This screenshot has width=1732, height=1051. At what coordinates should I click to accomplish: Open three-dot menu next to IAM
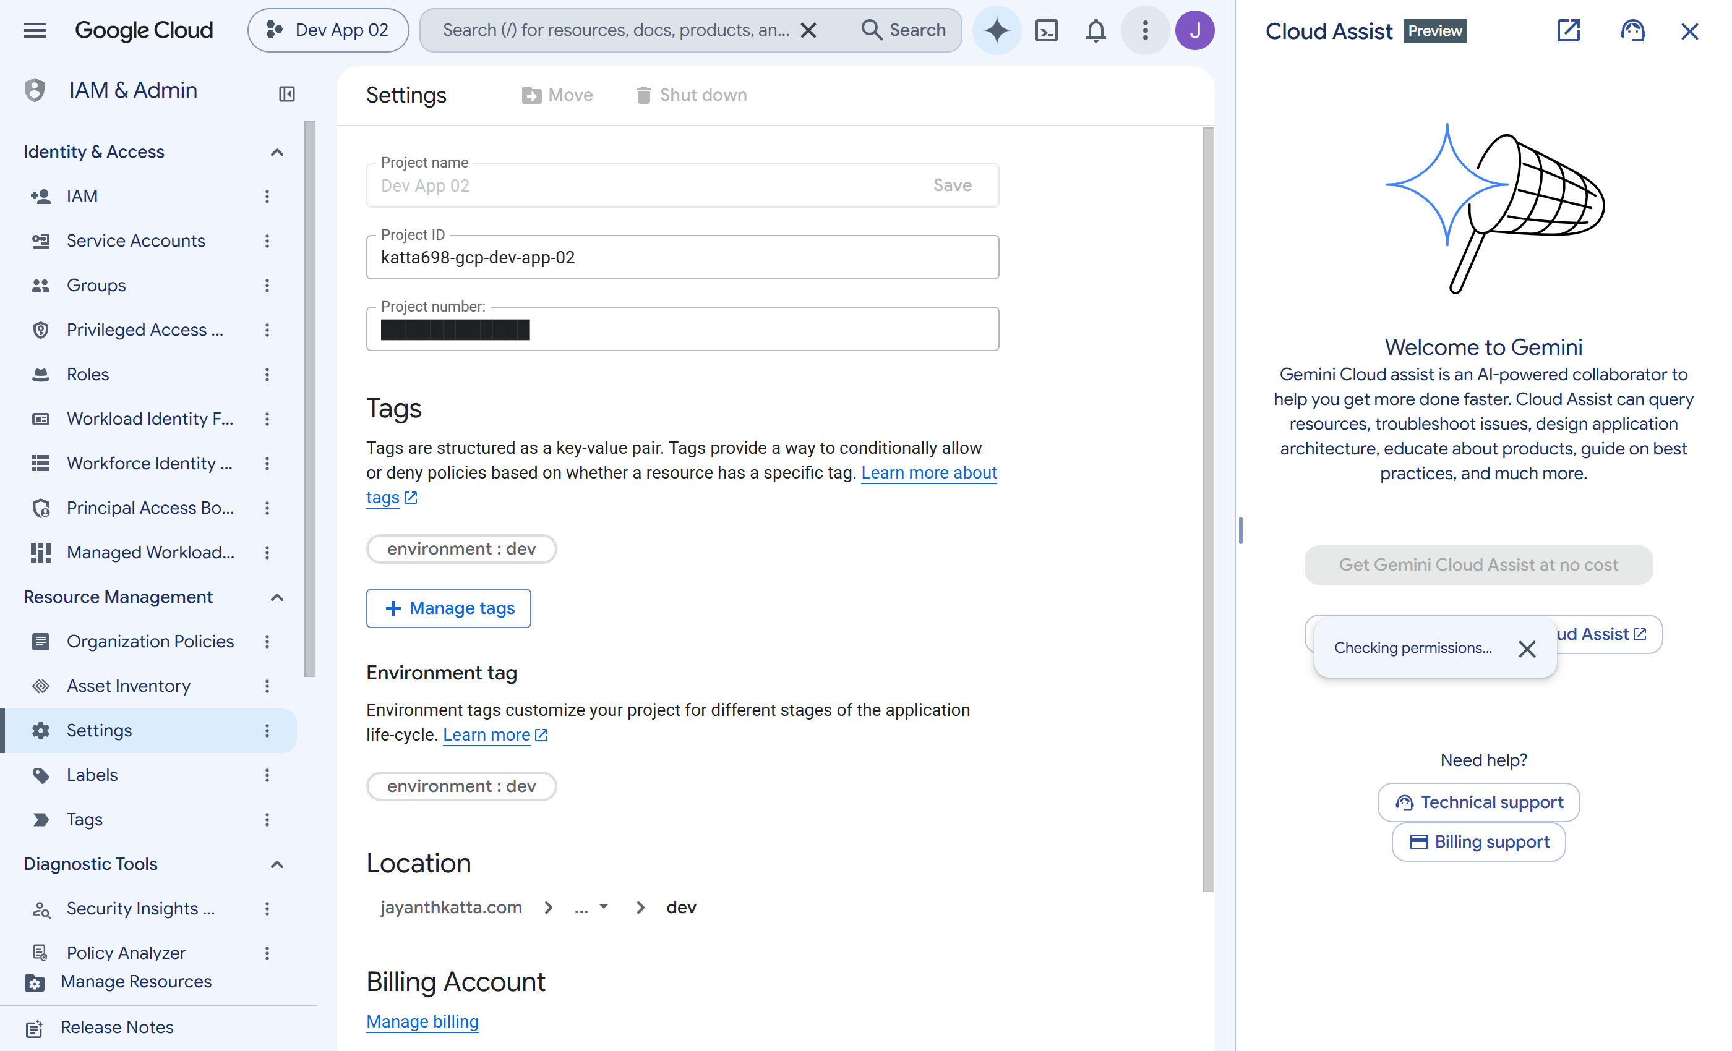[267, 196]
